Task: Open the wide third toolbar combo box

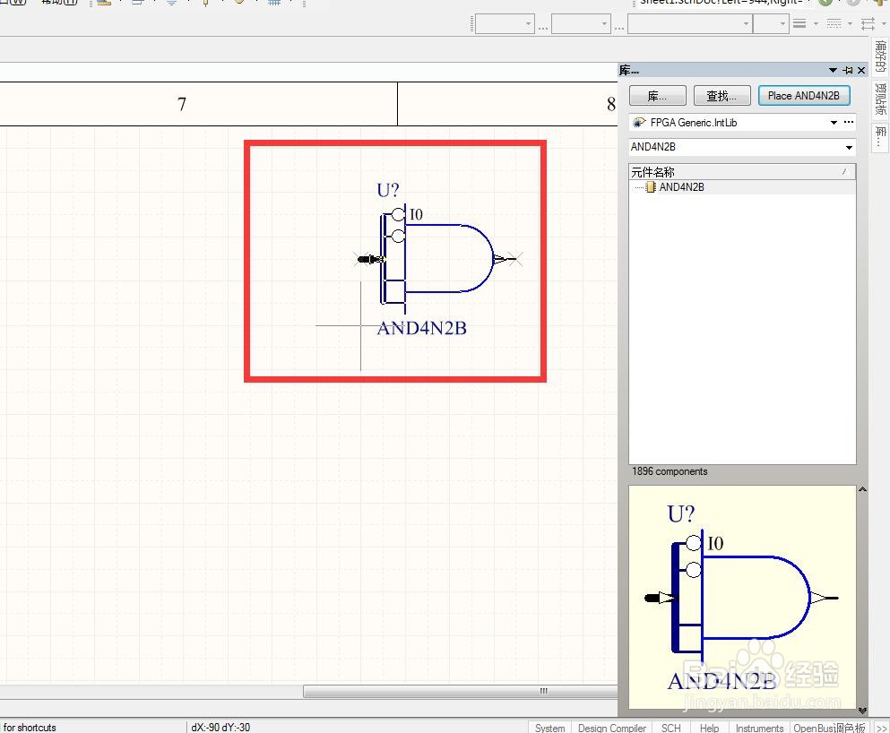Action: (690, 24)
